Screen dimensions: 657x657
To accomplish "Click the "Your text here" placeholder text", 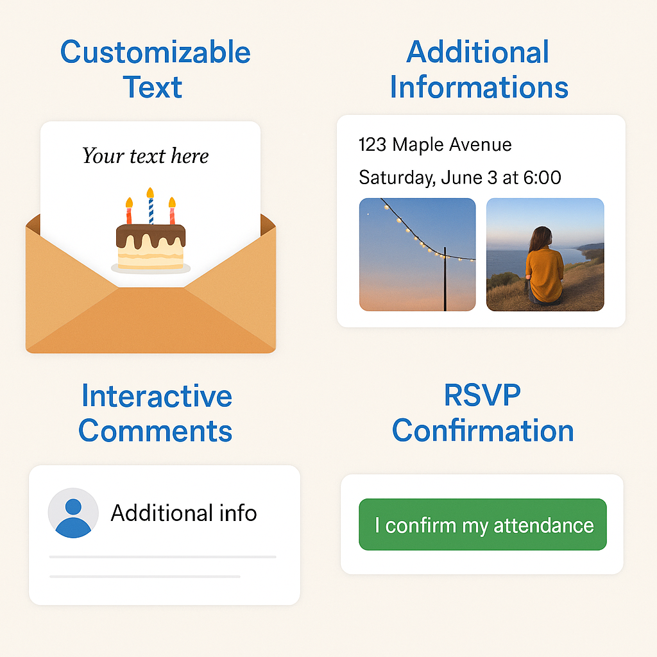I will tap(146, 156).
